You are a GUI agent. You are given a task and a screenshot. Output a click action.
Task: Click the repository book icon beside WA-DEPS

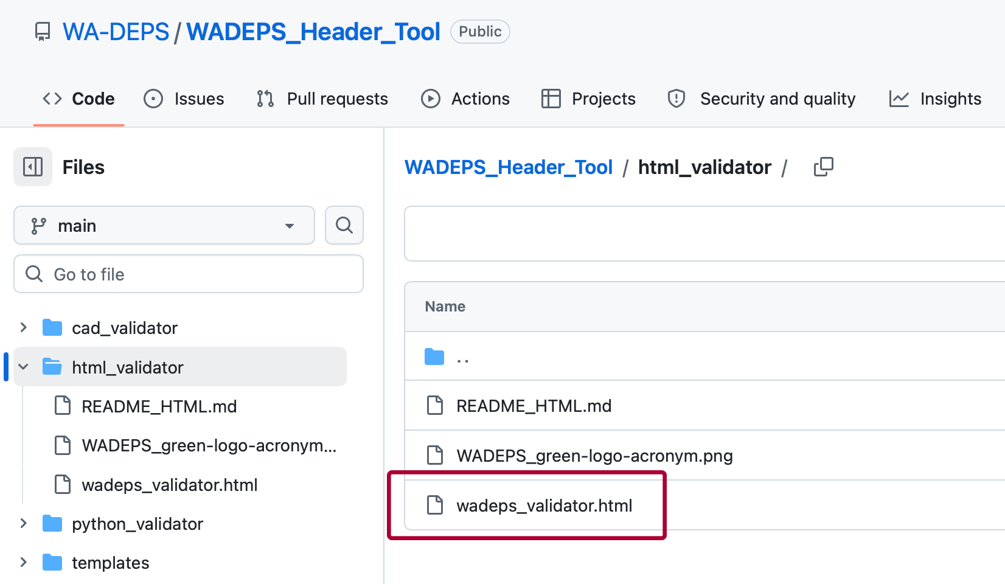click(x=42, y=32)
